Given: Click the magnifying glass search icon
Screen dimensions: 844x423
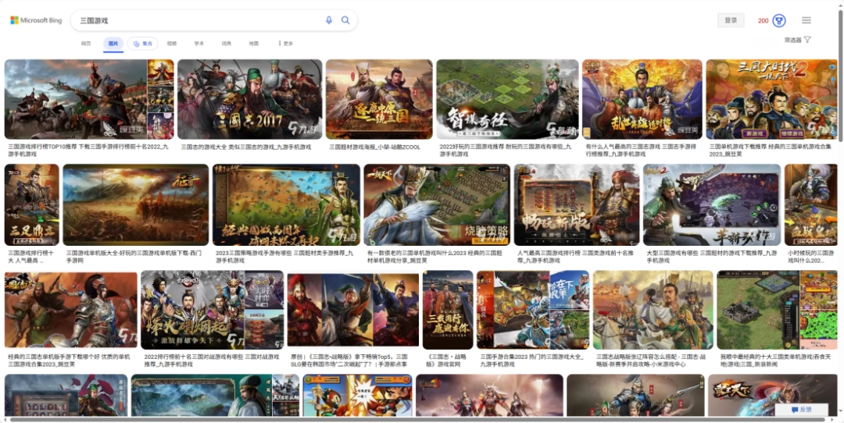Looking at the screenshot, I should (x=345, y=20).
